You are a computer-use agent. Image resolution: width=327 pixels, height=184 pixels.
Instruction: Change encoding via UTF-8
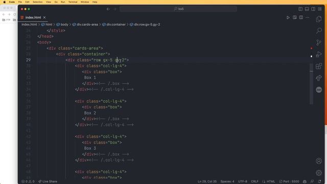243,181
